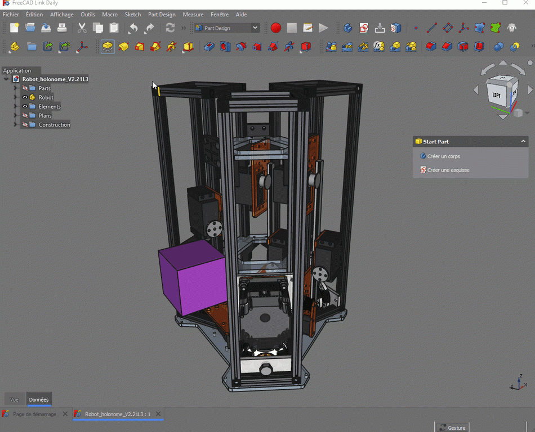The height and width of the screenshot is (432, 535).
Task: Hide the Robot item via eye icon
Action: click(25, 97)
